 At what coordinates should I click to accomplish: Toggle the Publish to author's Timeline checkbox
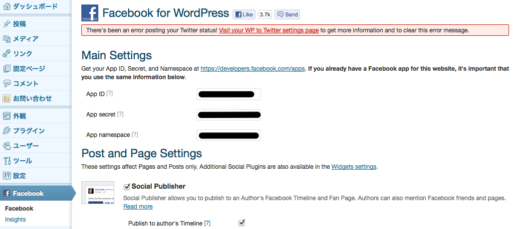tap(242, 223)
